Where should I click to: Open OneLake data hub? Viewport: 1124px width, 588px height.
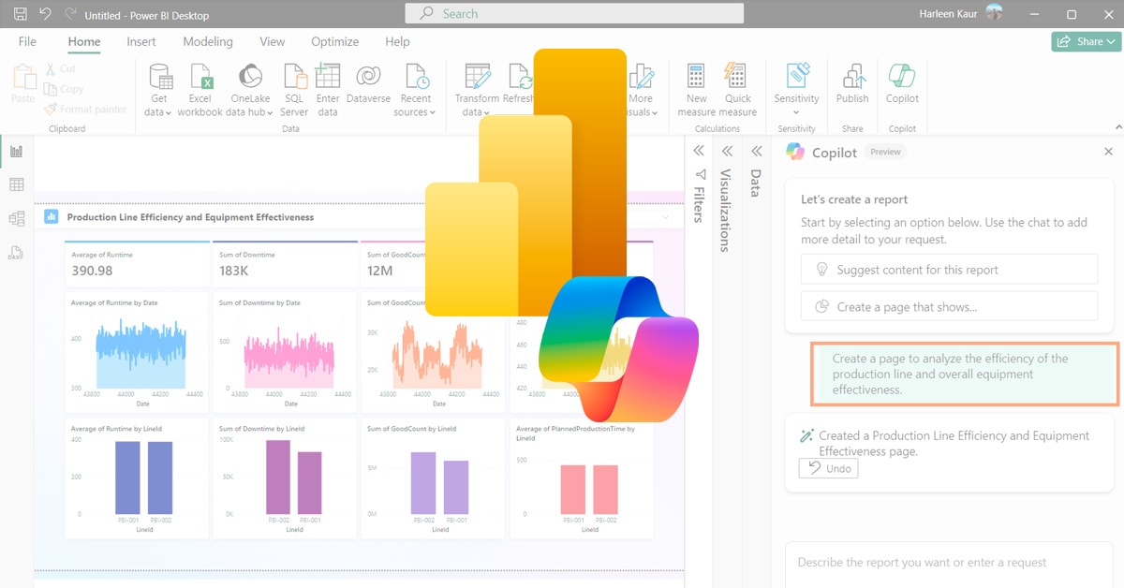point(250,90)
